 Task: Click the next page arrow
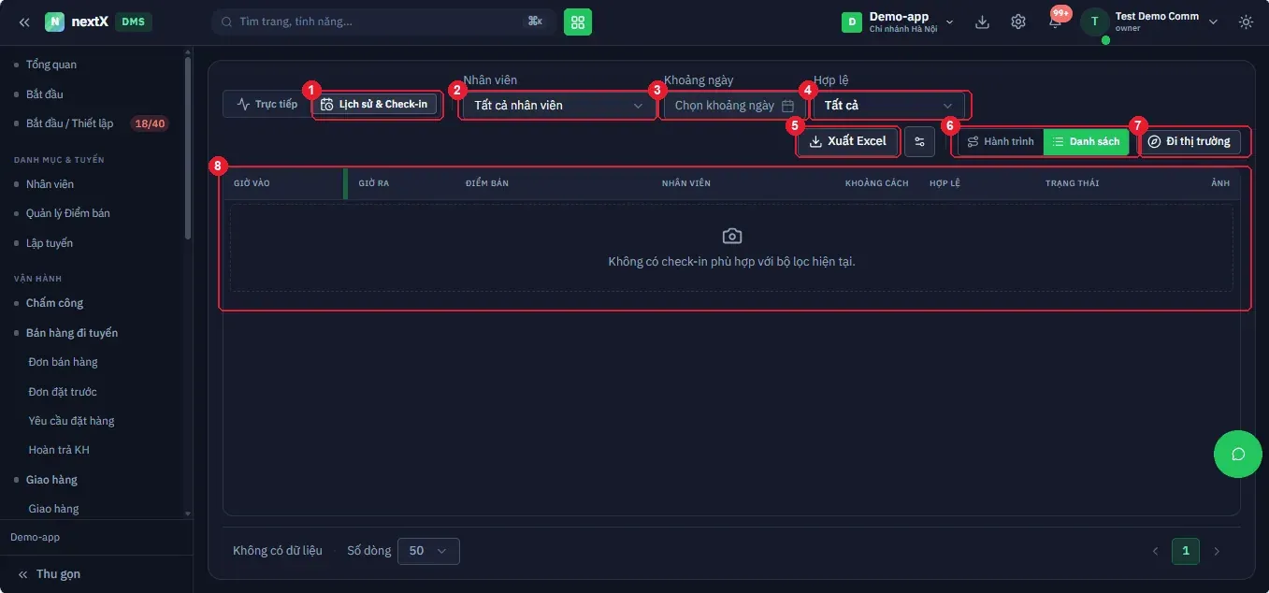pyautogui.click(x=1217, y=551)
